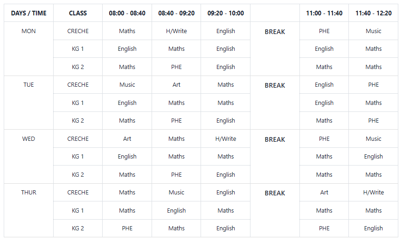Select the 09:20 - 10:00 time header
Screen dimensions: 403x242
tap(226, 13)
